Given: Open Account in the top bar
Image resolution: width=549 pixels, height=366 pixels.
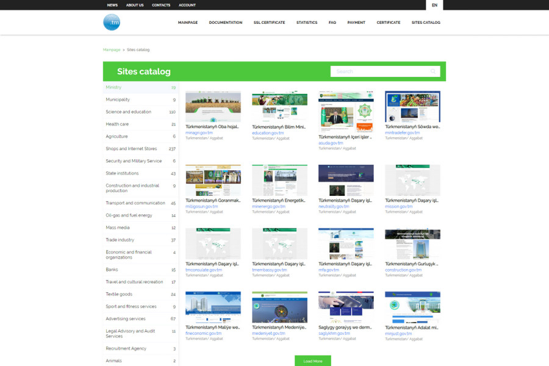Looking at the screenshot, I should (187, 5).
